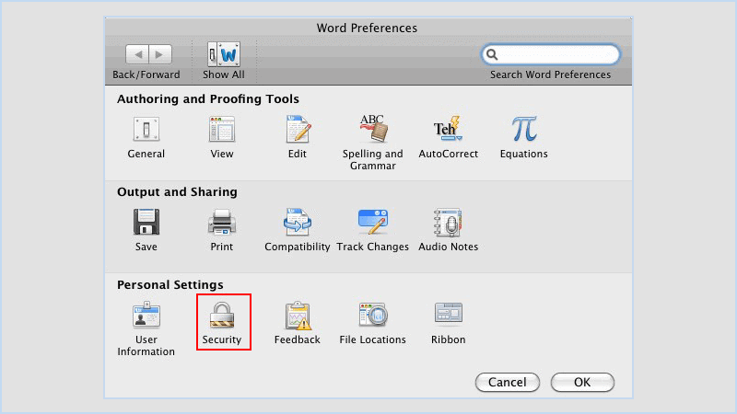Open the AutoCorrect preferences icon
Viewport: 737px width, 414px height.
448,128
